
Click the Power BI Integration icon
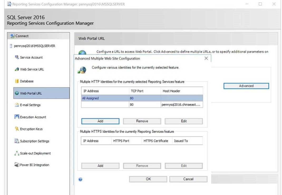[x=17, y=165]
